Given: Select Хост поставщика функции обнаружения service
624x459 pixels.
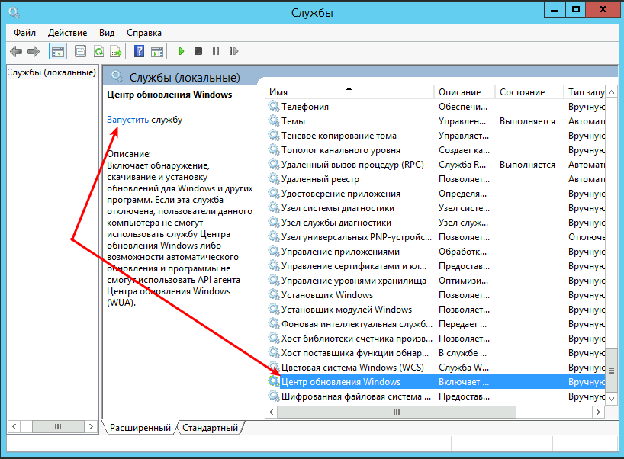Looking at the screenshot, I should [x=436, y=353].
